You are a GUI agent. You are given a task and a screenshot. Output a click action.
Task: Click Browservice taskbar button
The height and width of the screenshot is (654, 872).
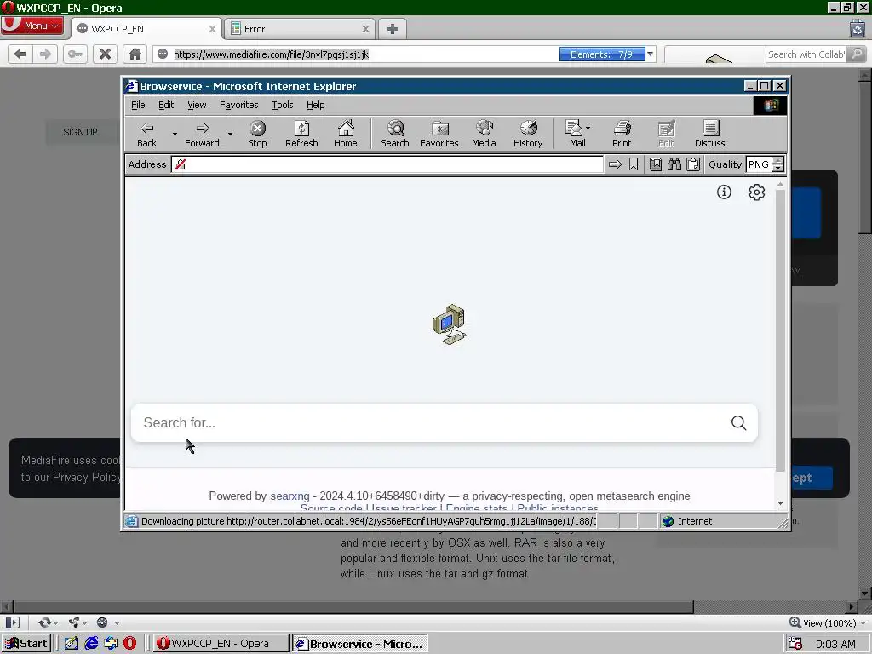[x=360, y=644]
